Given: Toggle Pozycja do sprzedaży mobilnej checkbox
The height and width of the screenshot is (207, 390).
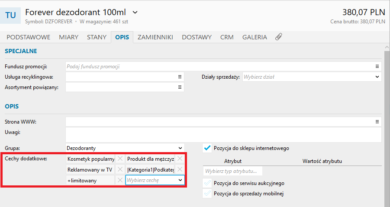Looking at the screenshot, I should 207,193.
